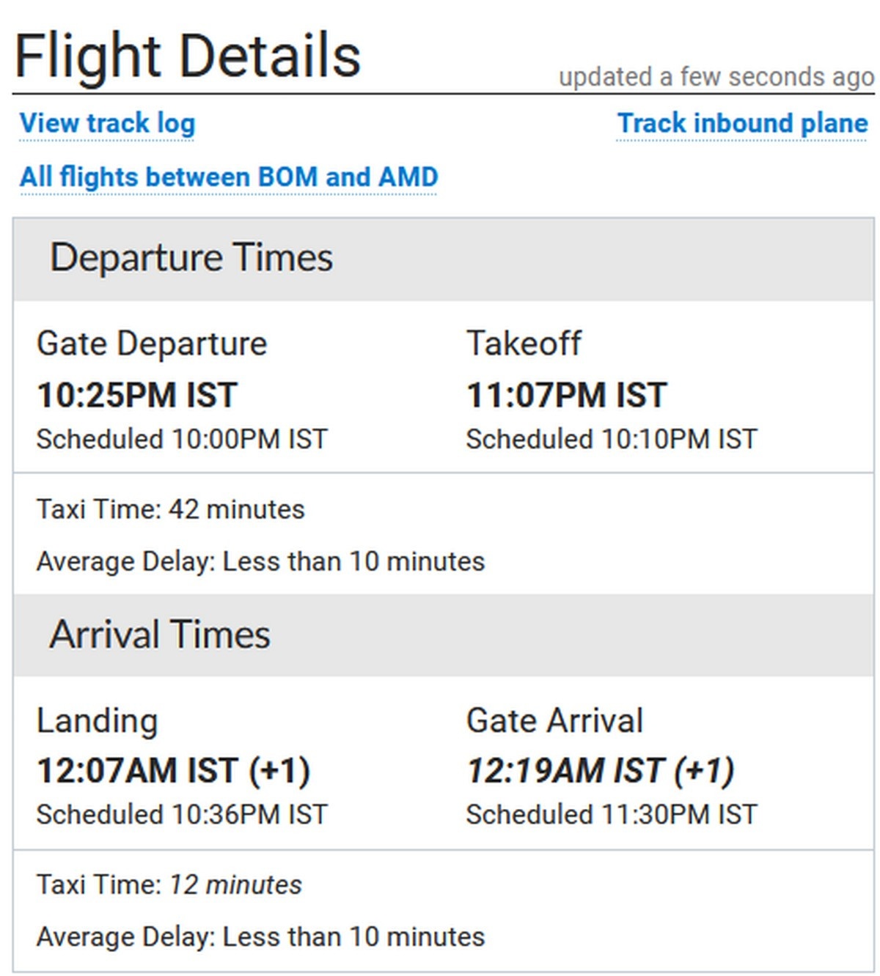Click the Taxi Time 12 minutes line
The width and height of the screenshot is (880, 976).
pos(169,885)
